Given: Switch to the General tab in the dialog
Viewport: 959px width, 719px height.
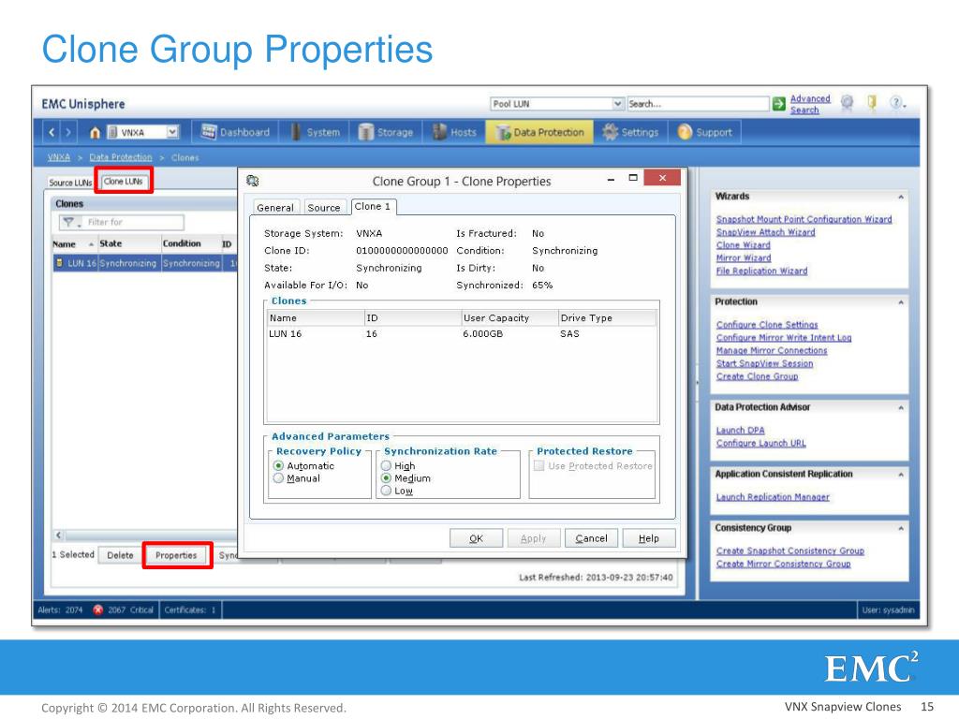Looking at the screenshot, I should coord(275,207).
